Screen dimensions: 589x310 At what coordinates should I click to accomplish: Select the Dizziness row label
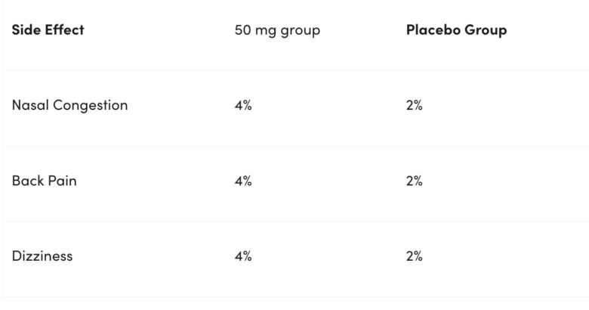click(x=42, y=256)
